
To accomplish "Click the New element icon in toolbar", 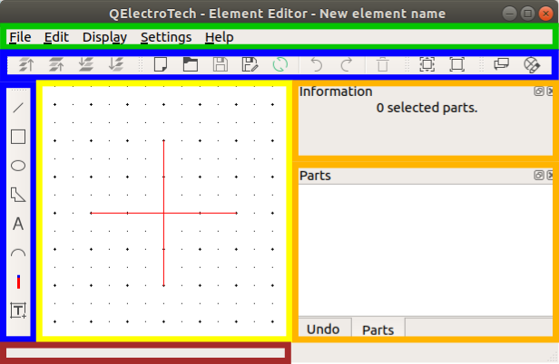I will click(161, 64).
